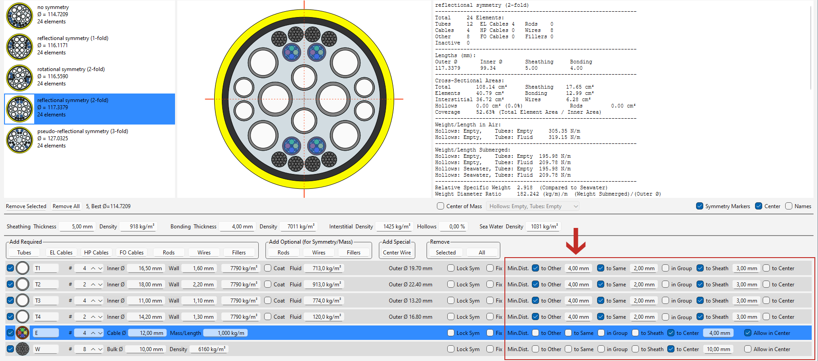Viewport: 818px width, 361px height.
Task: Select the no symmetry layout thumbnail
Action: (20, 16)
